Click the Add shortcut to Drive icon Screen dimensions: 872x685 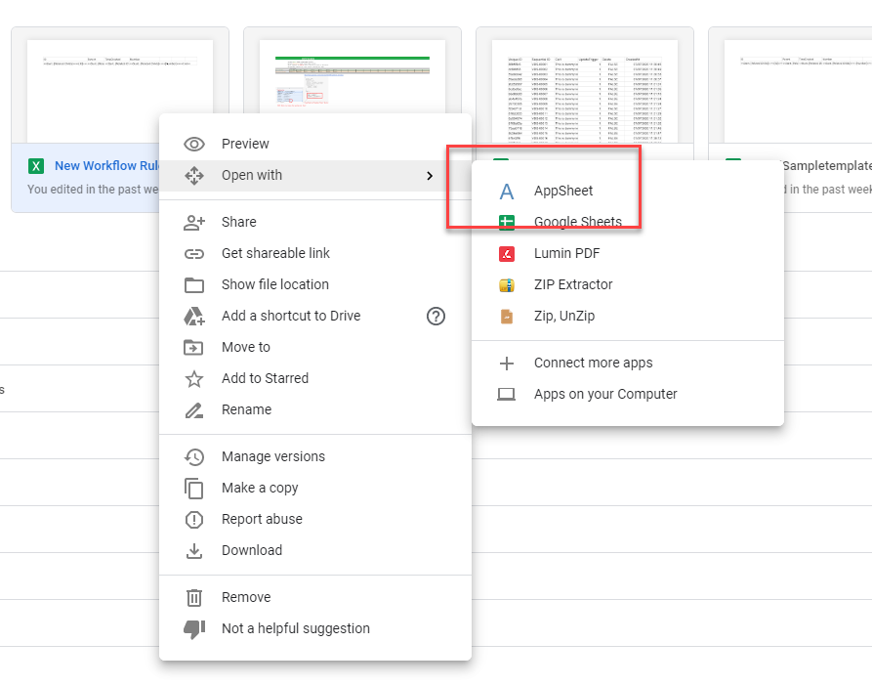click(194, 316)
